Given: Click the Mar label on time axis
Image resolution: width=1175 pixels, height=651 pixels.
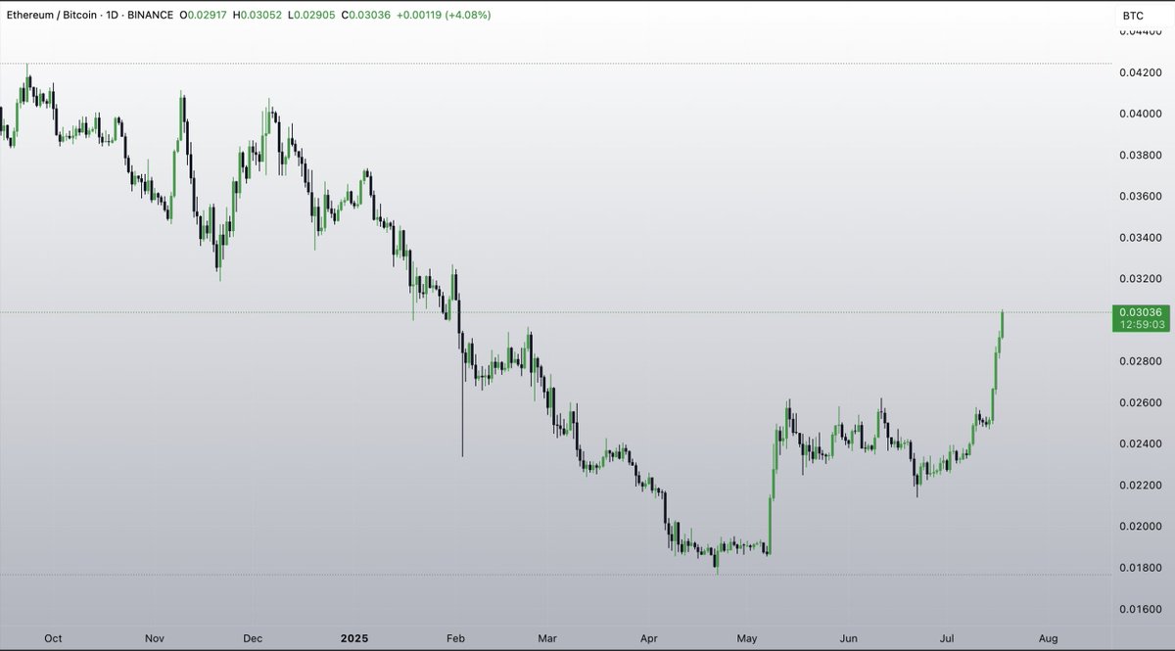Looking at the screenshot, I should (x=548, y=638).
